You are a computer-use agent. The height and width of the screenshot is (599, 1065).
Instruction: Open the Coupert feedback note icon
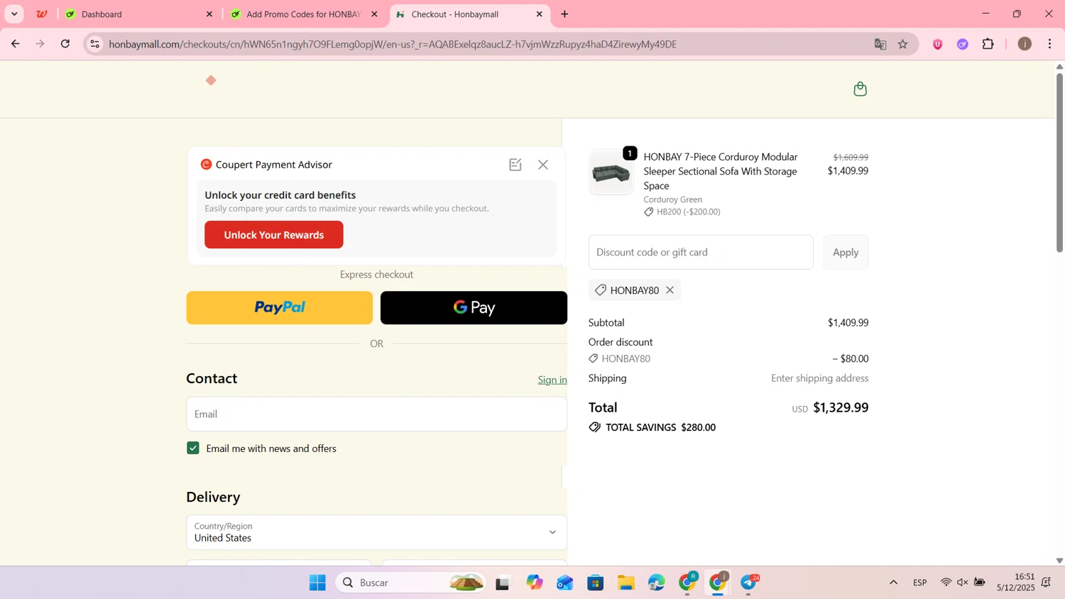click(x=515, y=165)
